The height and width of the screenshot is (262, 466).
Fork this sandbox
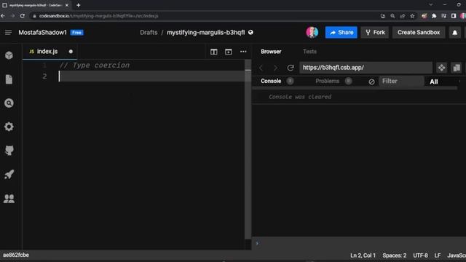375,32
